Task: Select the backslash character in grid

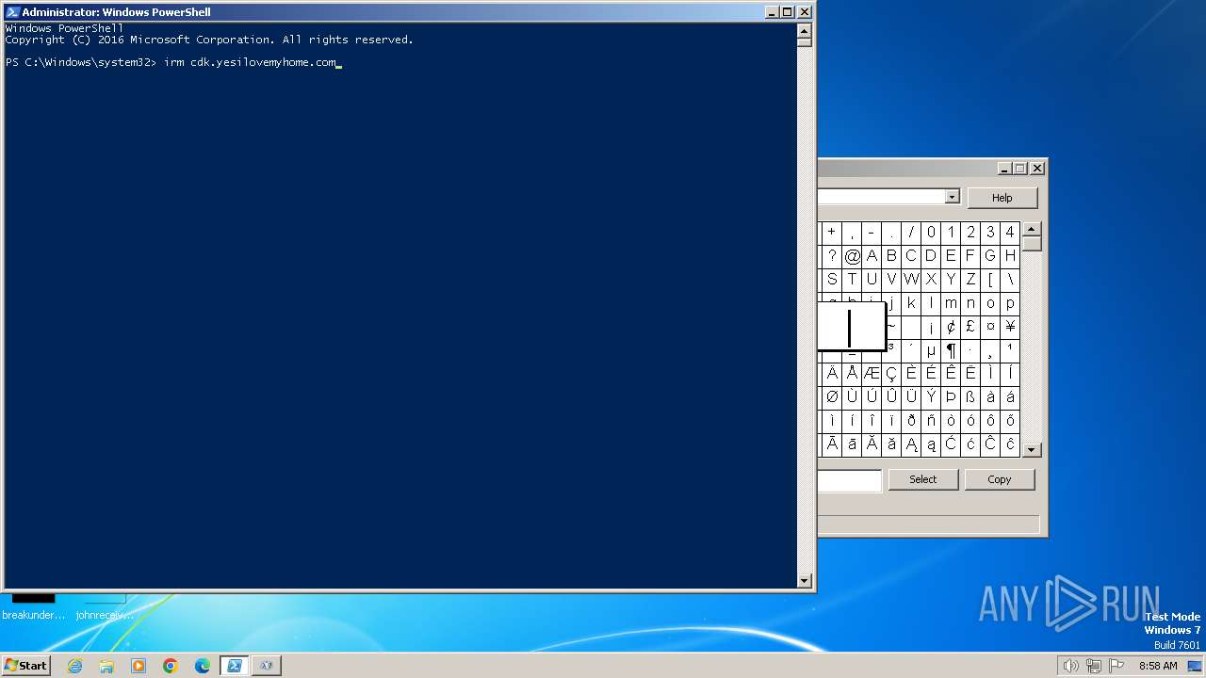Action: click(1010, 279)
